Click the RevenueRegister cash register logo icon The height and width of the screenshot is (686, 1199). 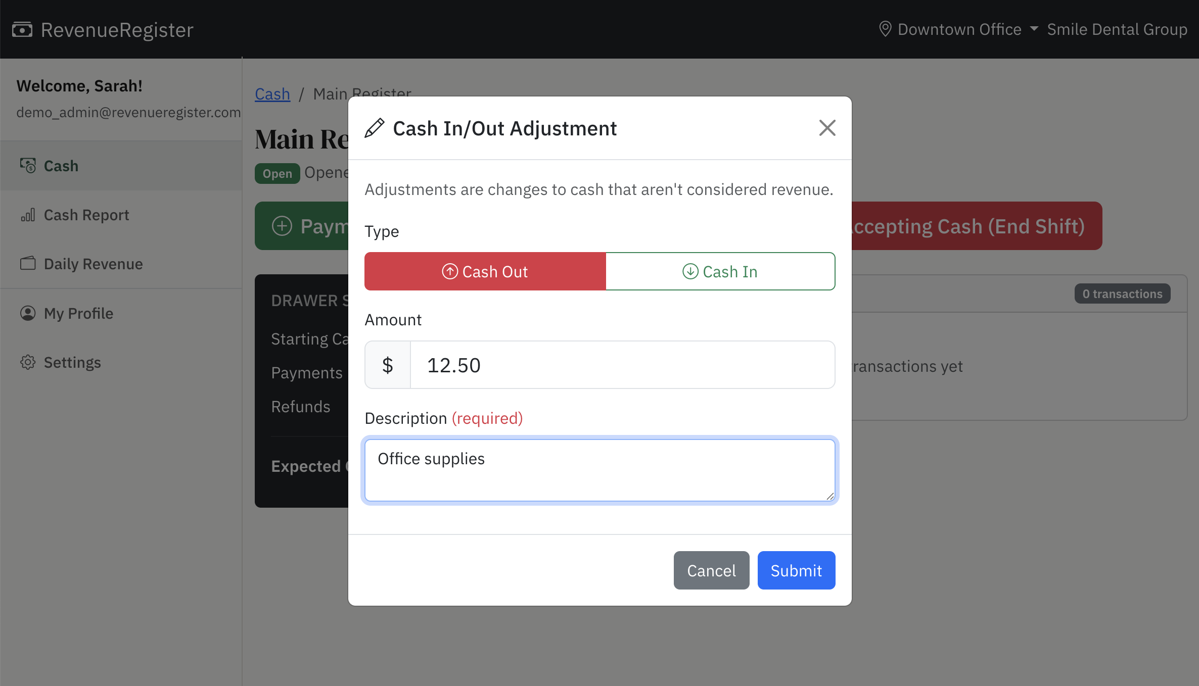(x=22, y=29)
